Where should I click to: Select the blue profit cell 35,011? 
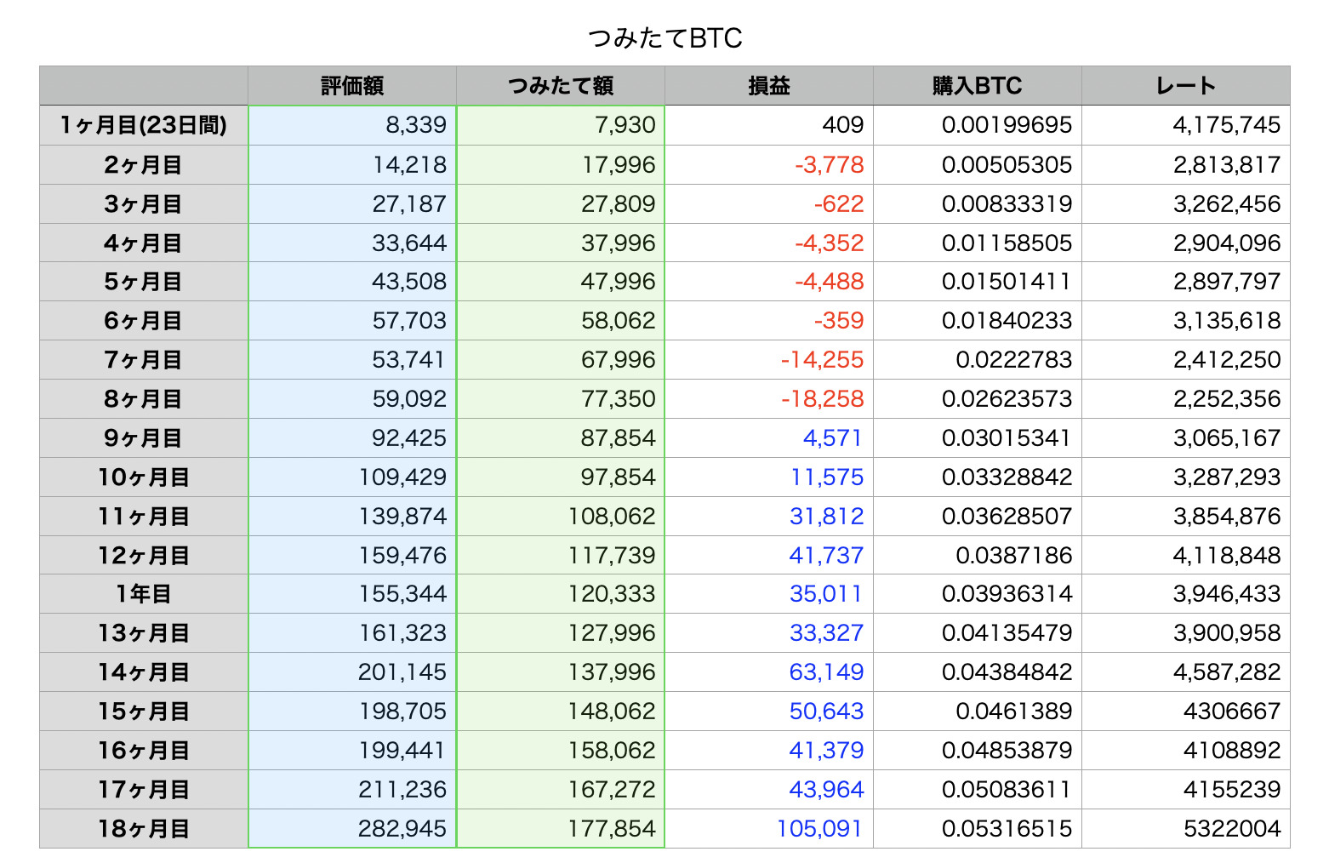769,593
